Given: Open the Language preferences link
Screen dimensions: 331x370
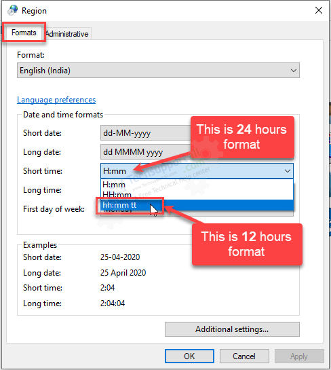Looking at the screenshot, I should tap(56, 100).
